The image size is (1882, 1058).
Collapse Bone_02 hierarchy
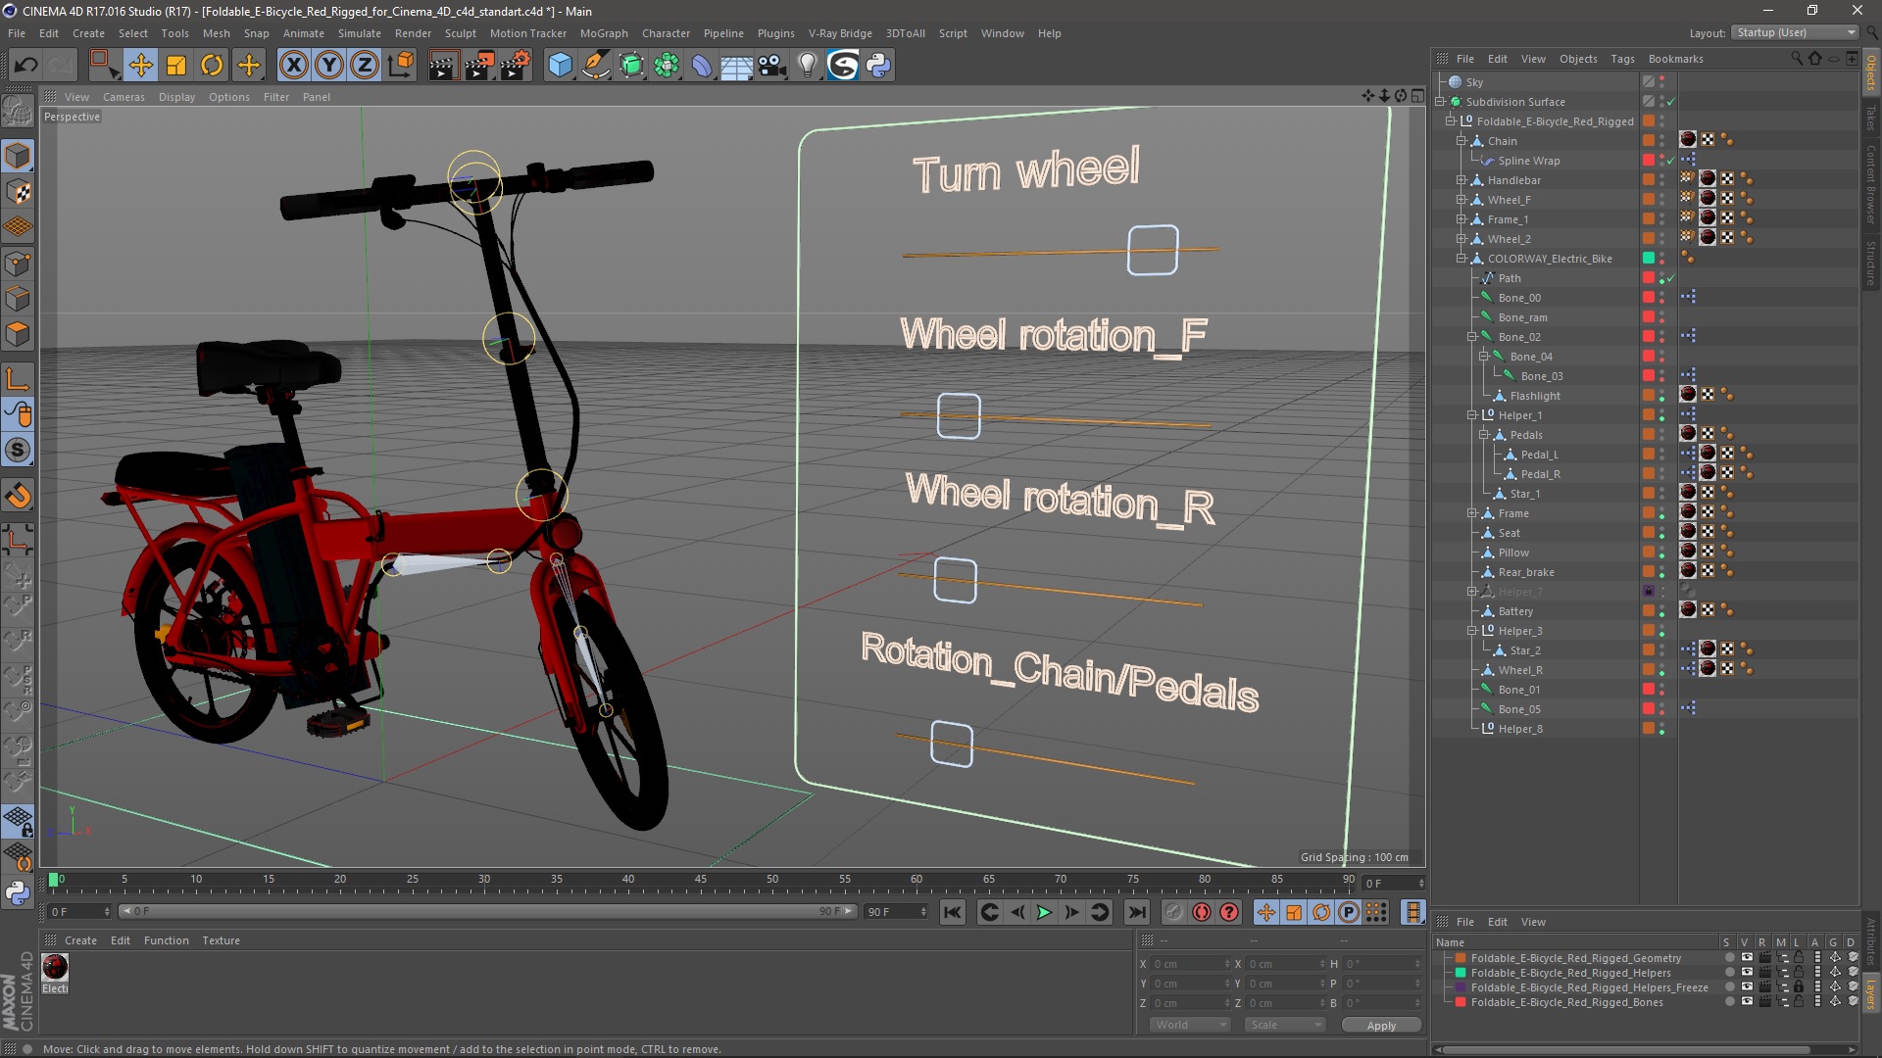pyautogui.click(x=1472, y=337)
